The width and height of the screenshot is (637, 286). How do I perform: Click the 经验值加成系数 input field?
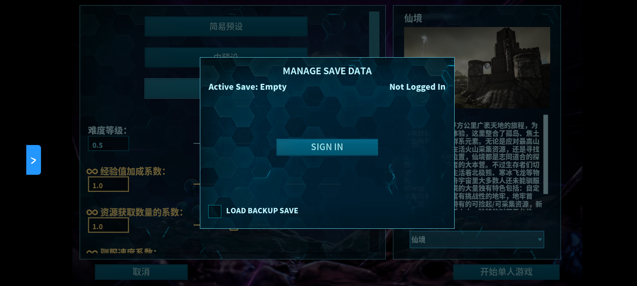tap(108, 184)
